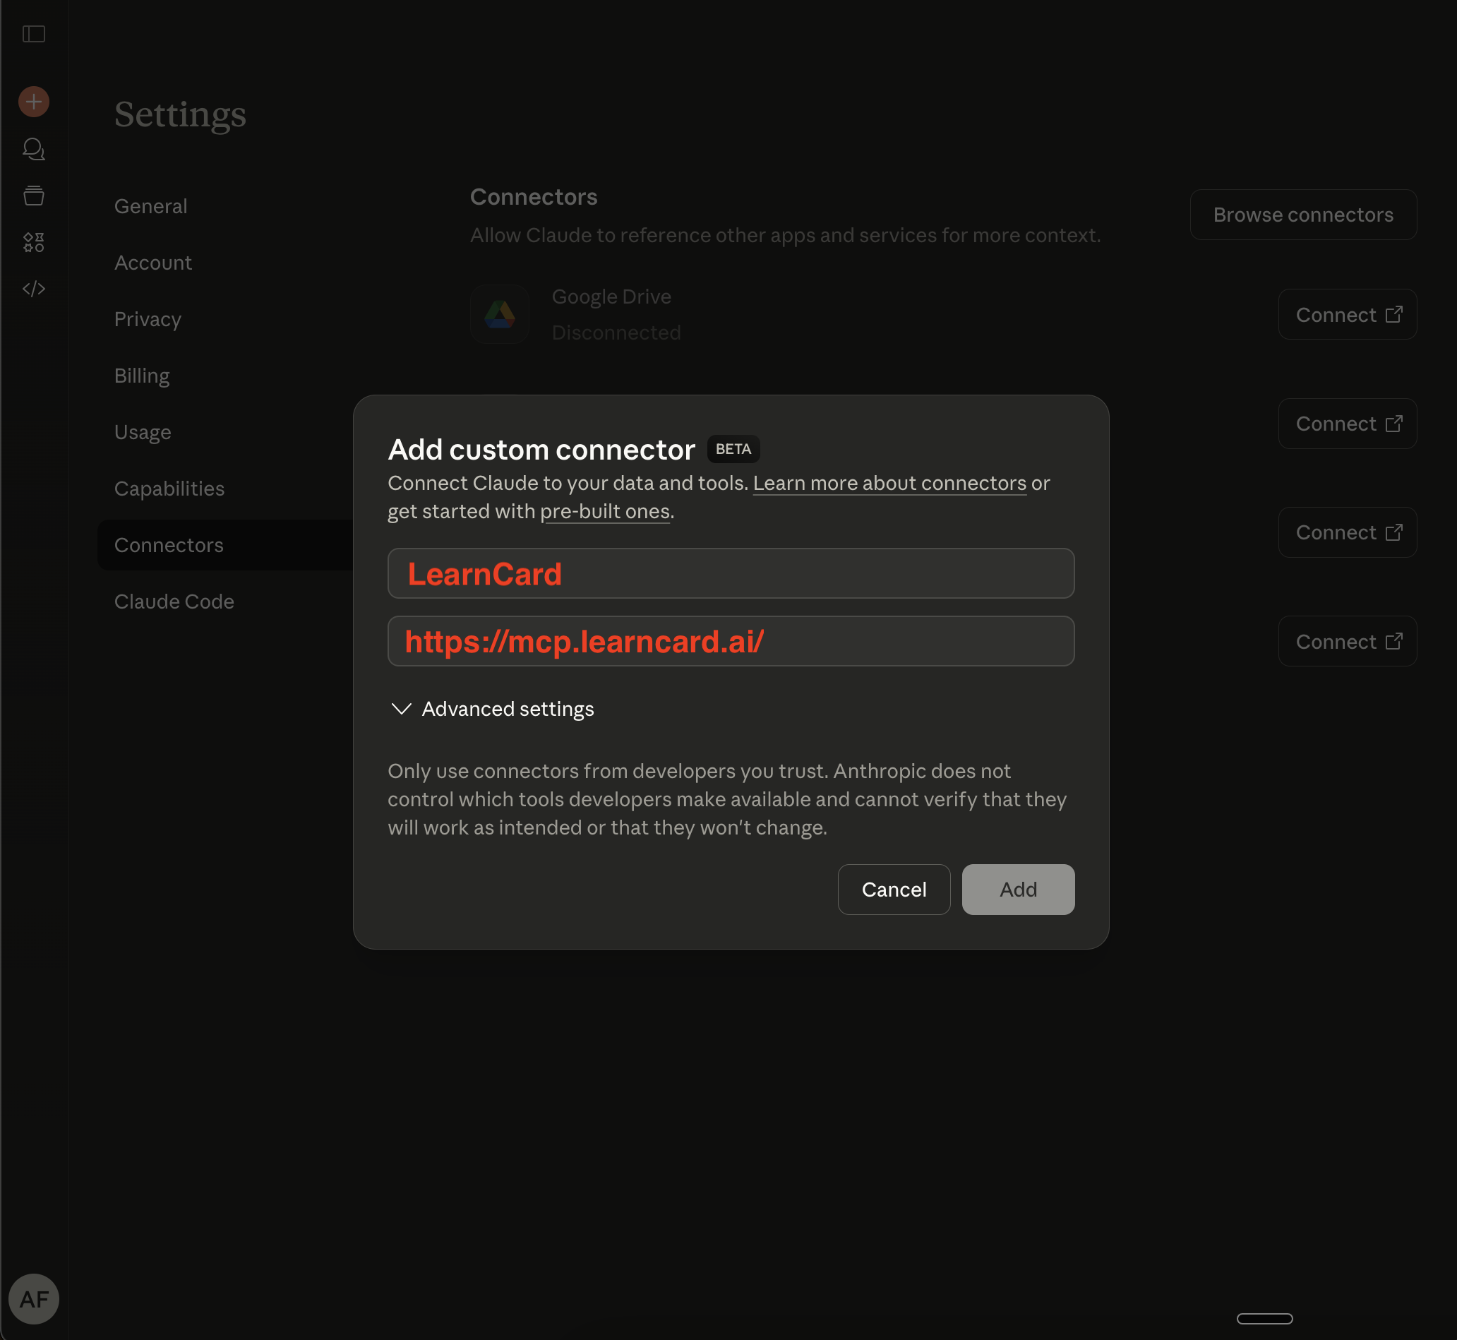Expand the Advanced settings chevron
Image resolution: width=1457 pixels, height=1340 pixels.
[401, 708]
